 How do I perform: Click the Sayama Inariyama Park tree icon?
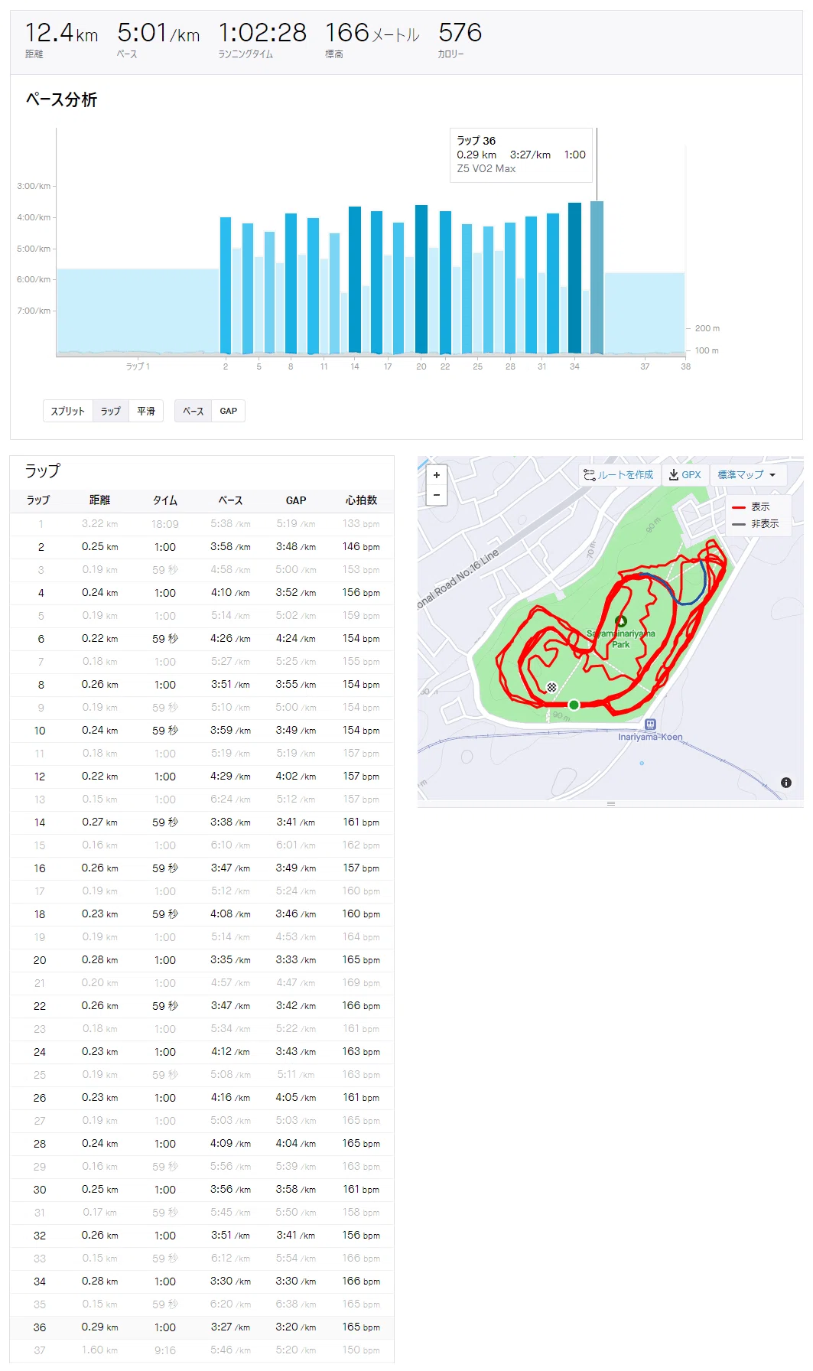621,621
